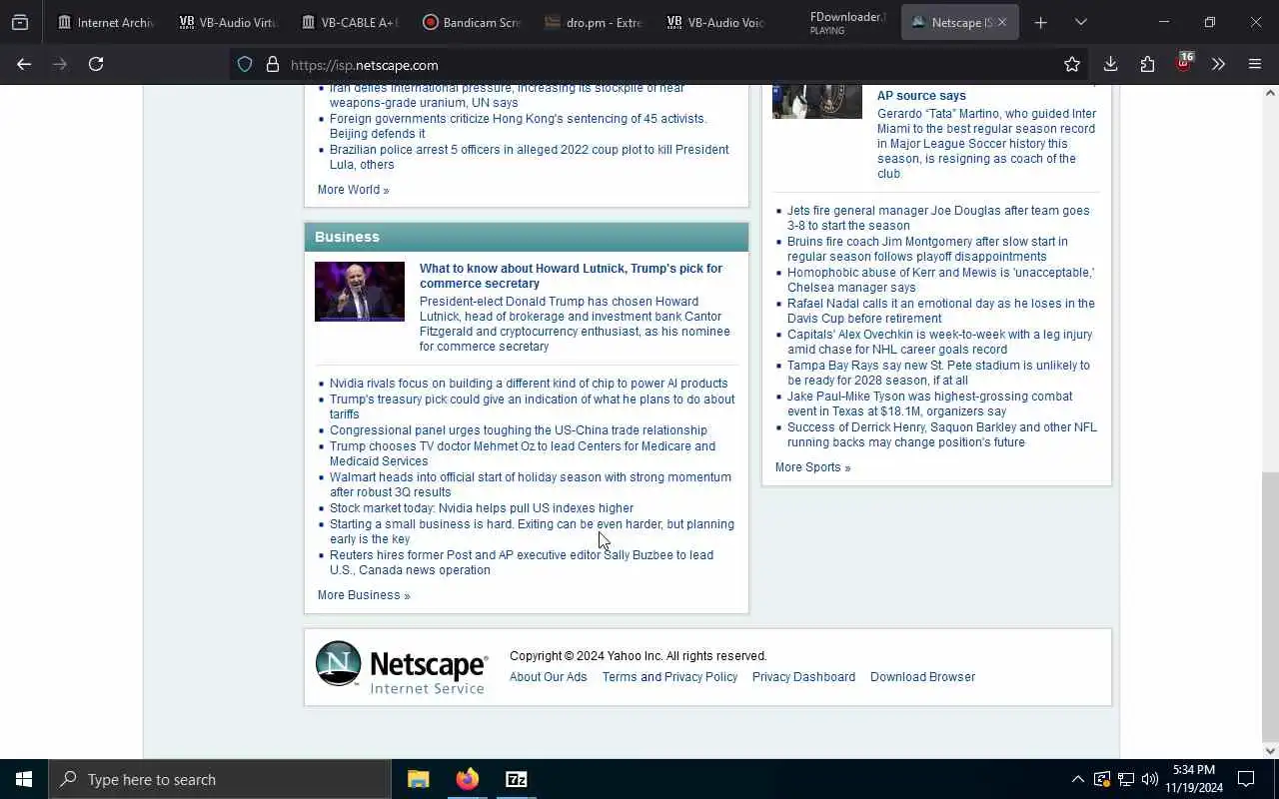Open the Tampa Bay Rays stadium story
The image size is (1279, 799).
pyautogui.click(x=938, y=373)
